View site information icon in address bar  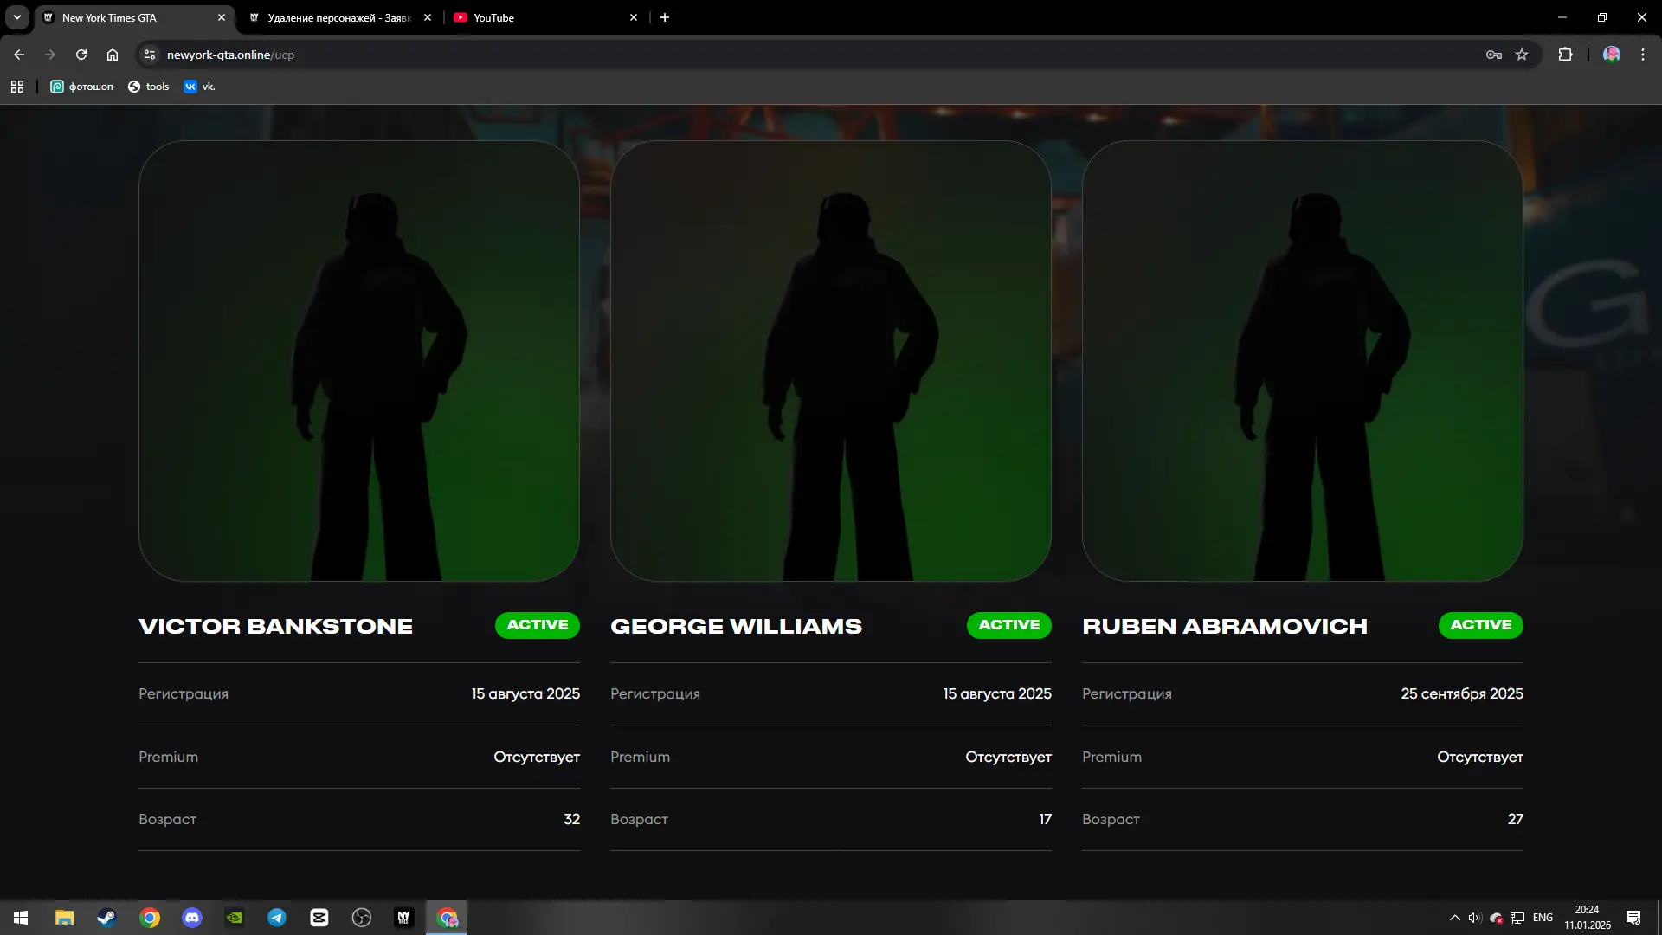150,55
